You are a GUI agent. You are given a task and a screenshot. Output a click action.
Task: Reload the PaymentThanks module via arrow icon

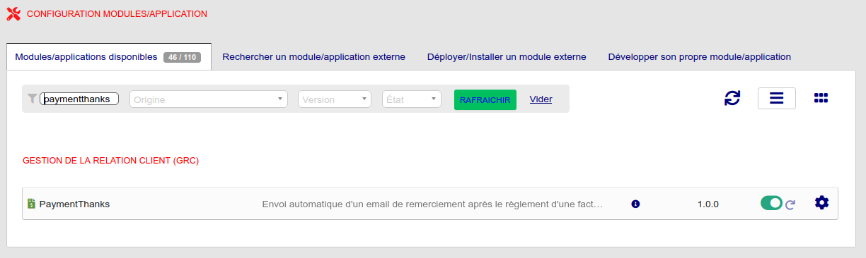click(x=791, y=204)
